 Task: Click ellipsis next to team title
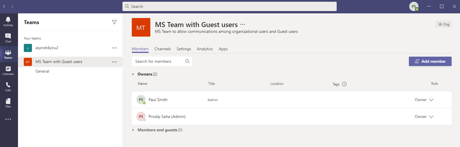(243, 25)
